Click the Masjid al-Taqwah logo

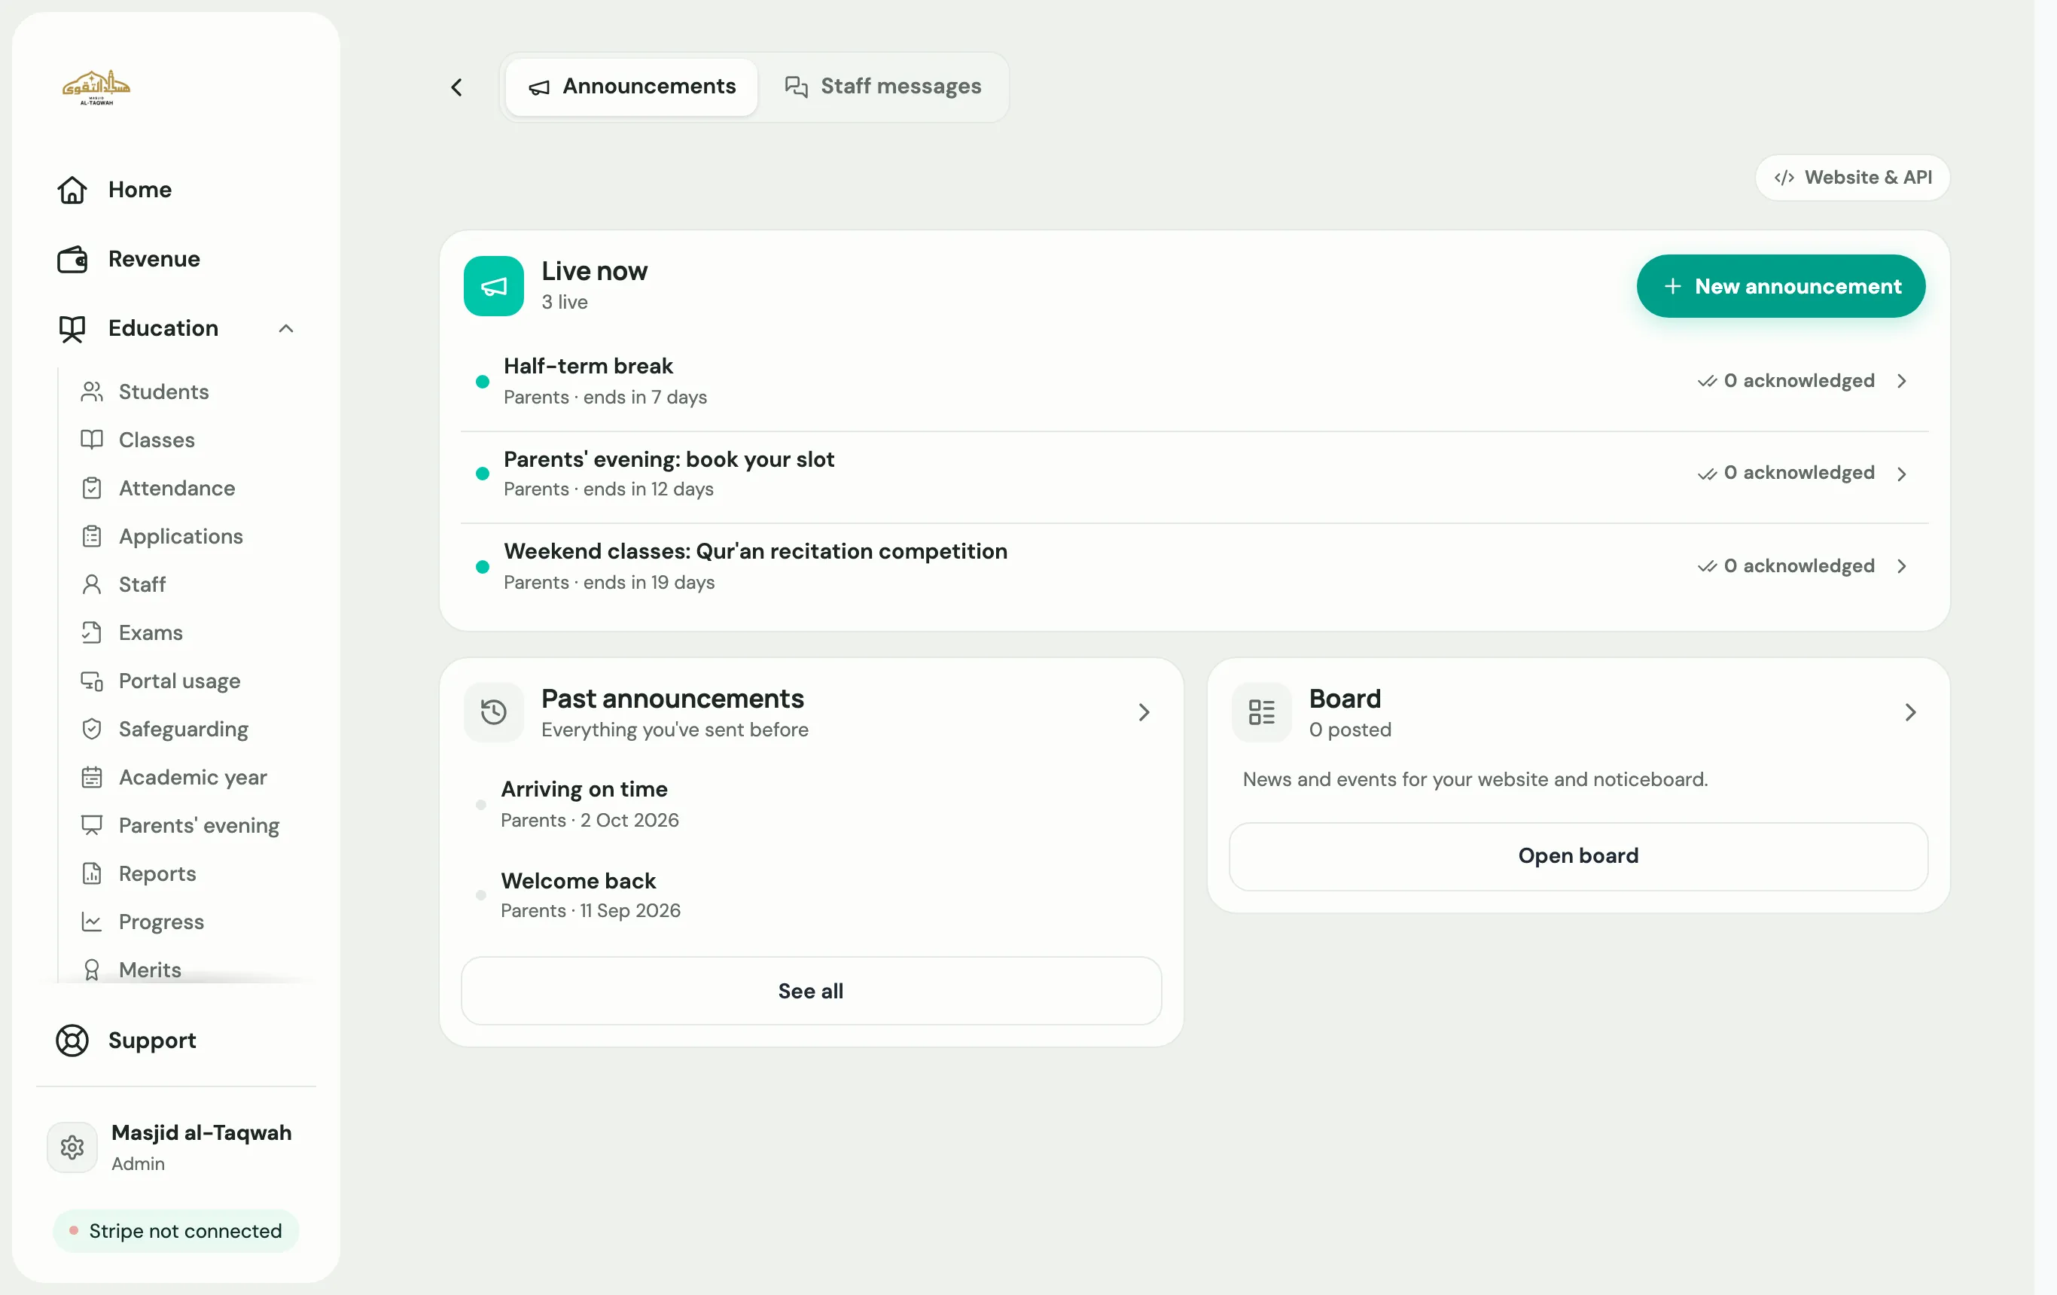click(x=96, y=87)
